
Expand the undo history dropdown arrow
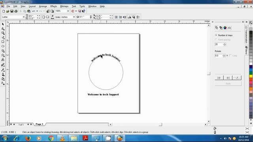[37, 11]
